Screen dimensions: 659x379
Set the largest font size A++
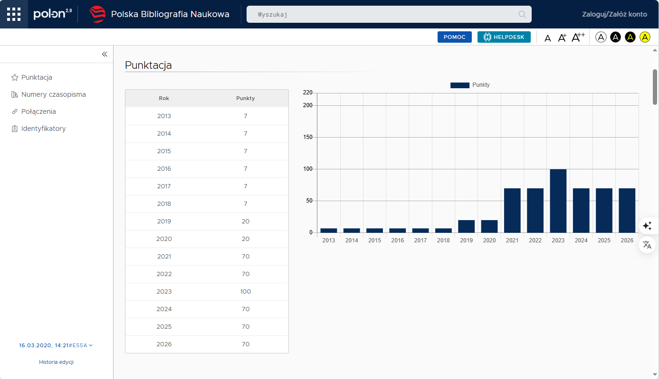[x=578, y=37]
